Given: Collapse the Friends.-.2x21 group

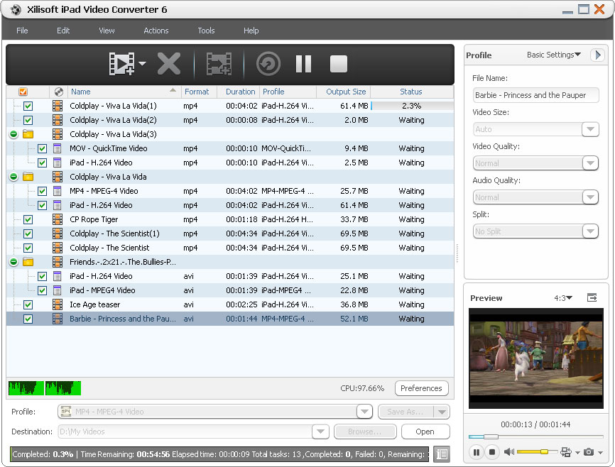Looking at the screenshot, I should [x=13, y=262].
